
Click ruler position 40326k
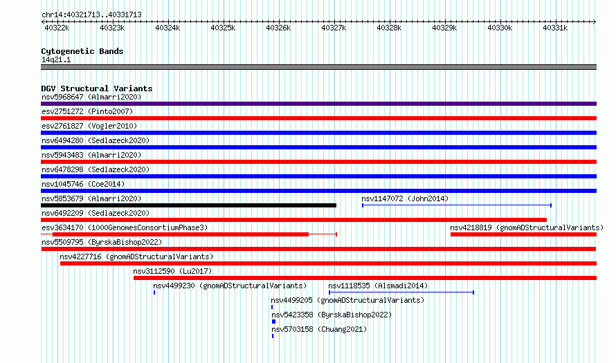click(278, 28)
